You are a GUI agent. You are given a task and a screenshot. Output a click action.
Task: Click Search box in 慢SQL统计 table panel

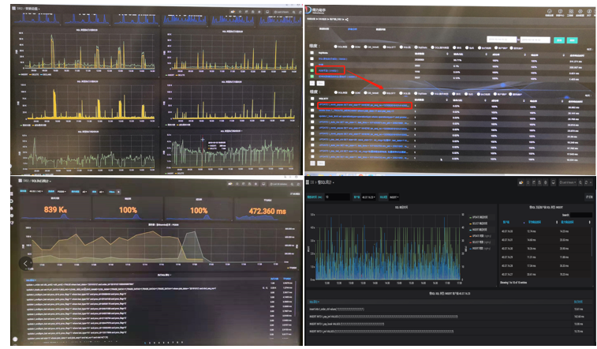click(581, 215)
